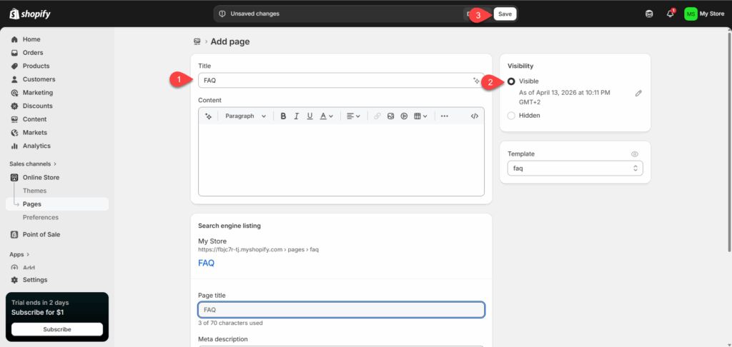This screenshot has width=732, height=347.
Task: Open the notifications bell
Action: [670, 14]
